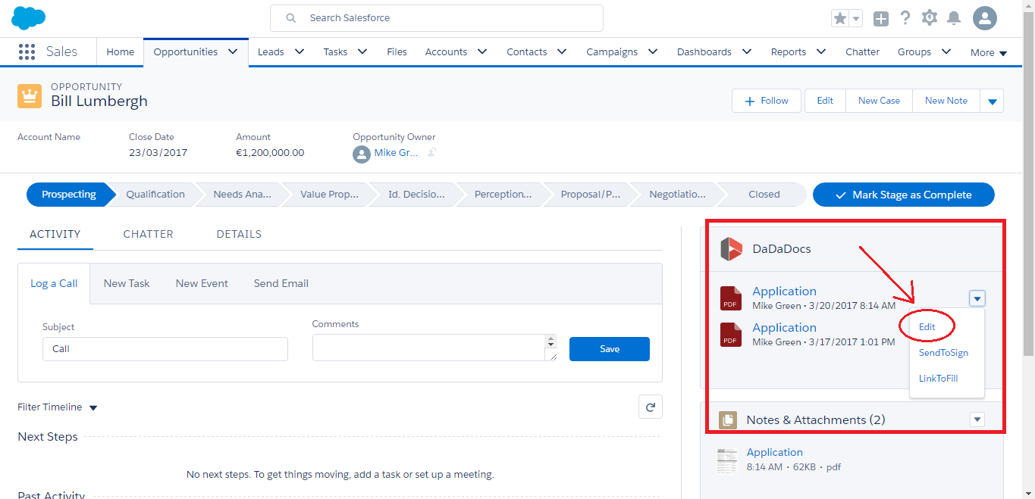Image resolution: width=1035 pixels, height=499 pixels.
Task: Follow this opportunity
Action: coord(767,101)
